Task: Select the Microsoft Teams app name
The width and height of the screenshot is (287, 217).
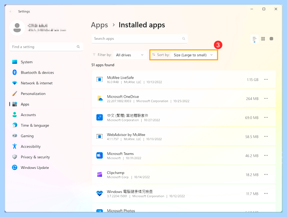Action: coord(120,154)
